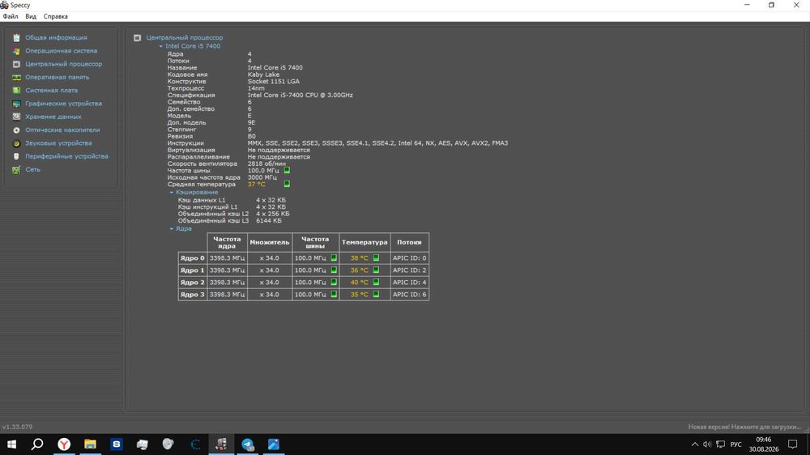
Task: Show hidden tray icons chevron
Action: click(695, 444)
